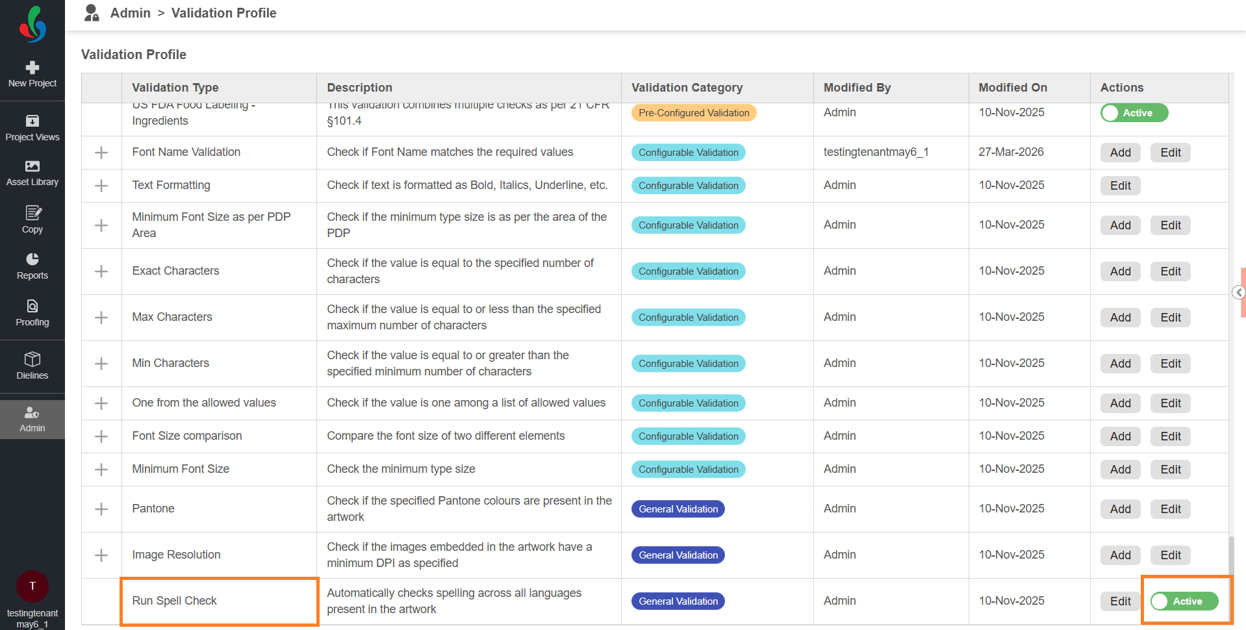Click Admin in the breadcrumb

[130, 13]
